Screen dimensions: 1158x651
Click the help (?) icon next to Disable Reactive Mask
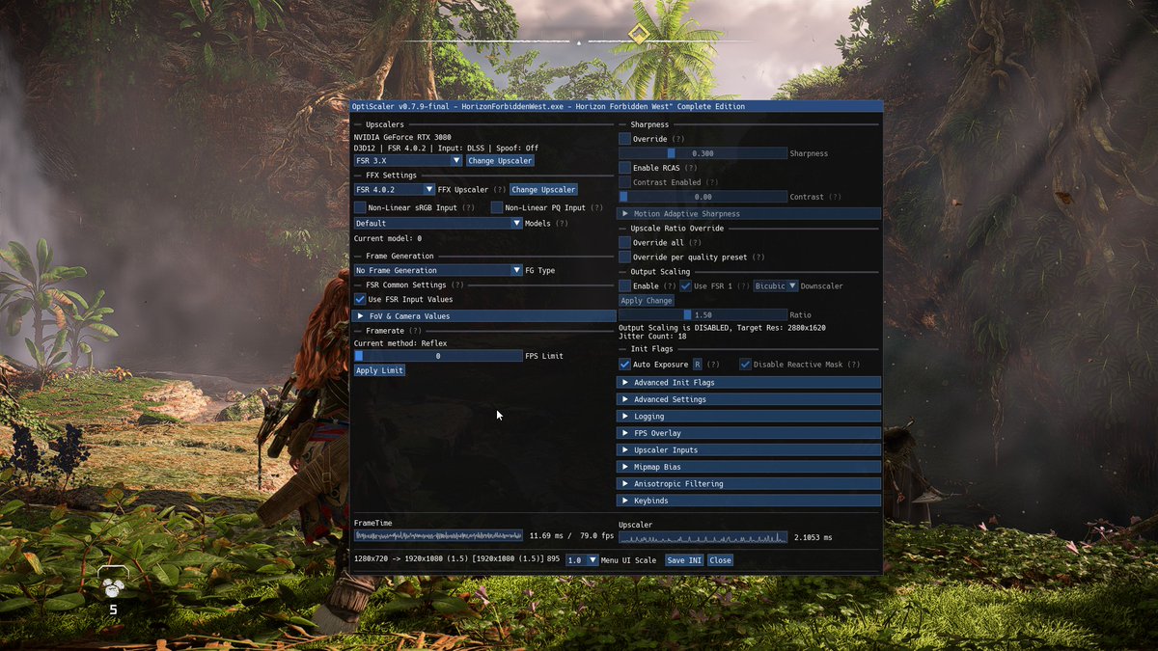point(854,365)
